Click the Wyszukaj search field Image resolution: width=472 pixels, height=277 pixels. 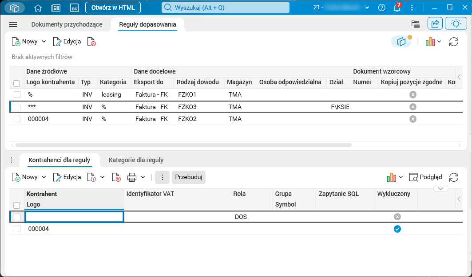[226, 8]
